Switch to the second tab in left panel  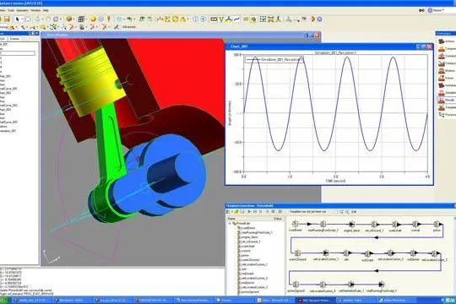coord(14,38)
